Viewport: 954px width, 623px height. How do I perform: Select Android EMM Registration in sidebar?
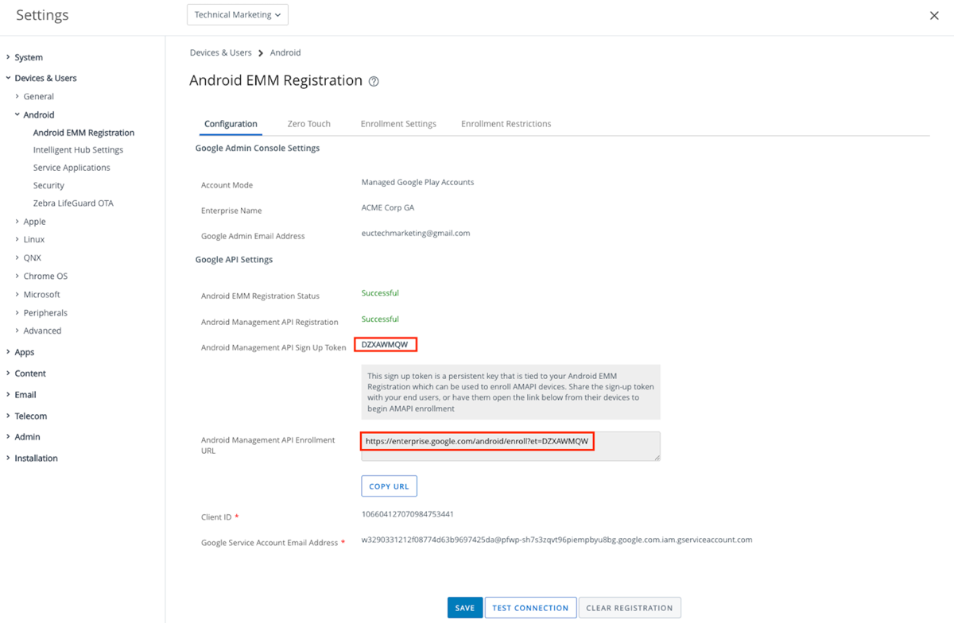[x=83, y=133]
